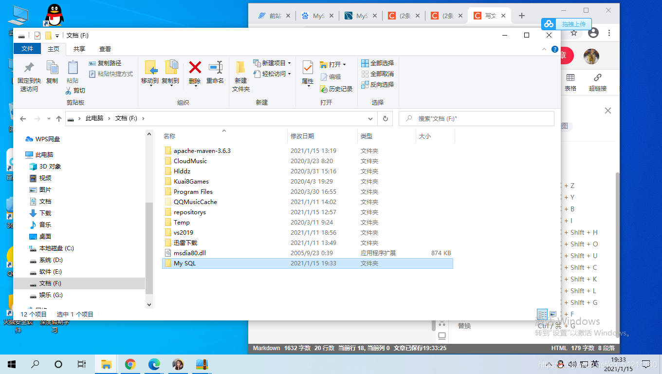The image size is (662, 374).
Task: Click Select all (全部选择)
Action: click(378, 63)
